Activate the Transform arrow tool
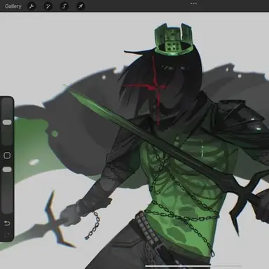 81,6
